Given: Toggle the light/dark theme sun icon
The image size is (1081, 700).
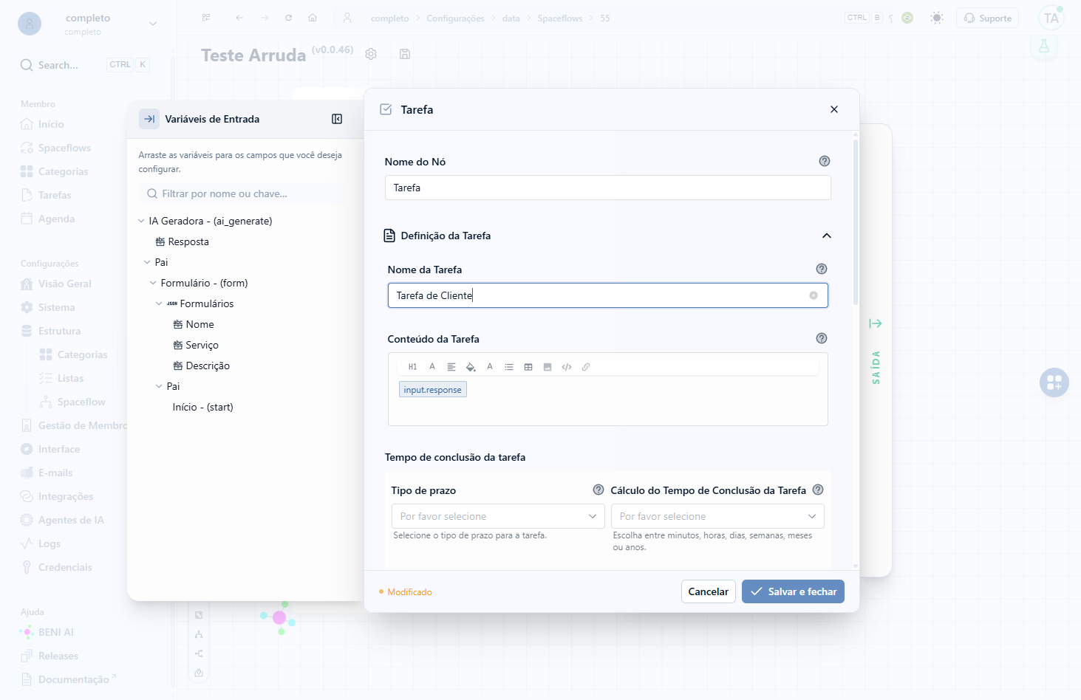Looking at the screenshot, I should (x=937, y=18).
